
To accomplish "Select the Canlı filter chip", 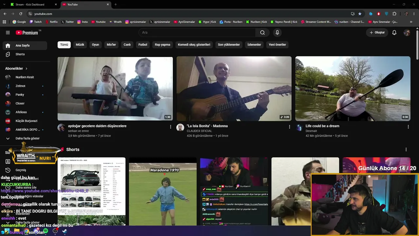I will pyautogui.click(x=127, y=45).
